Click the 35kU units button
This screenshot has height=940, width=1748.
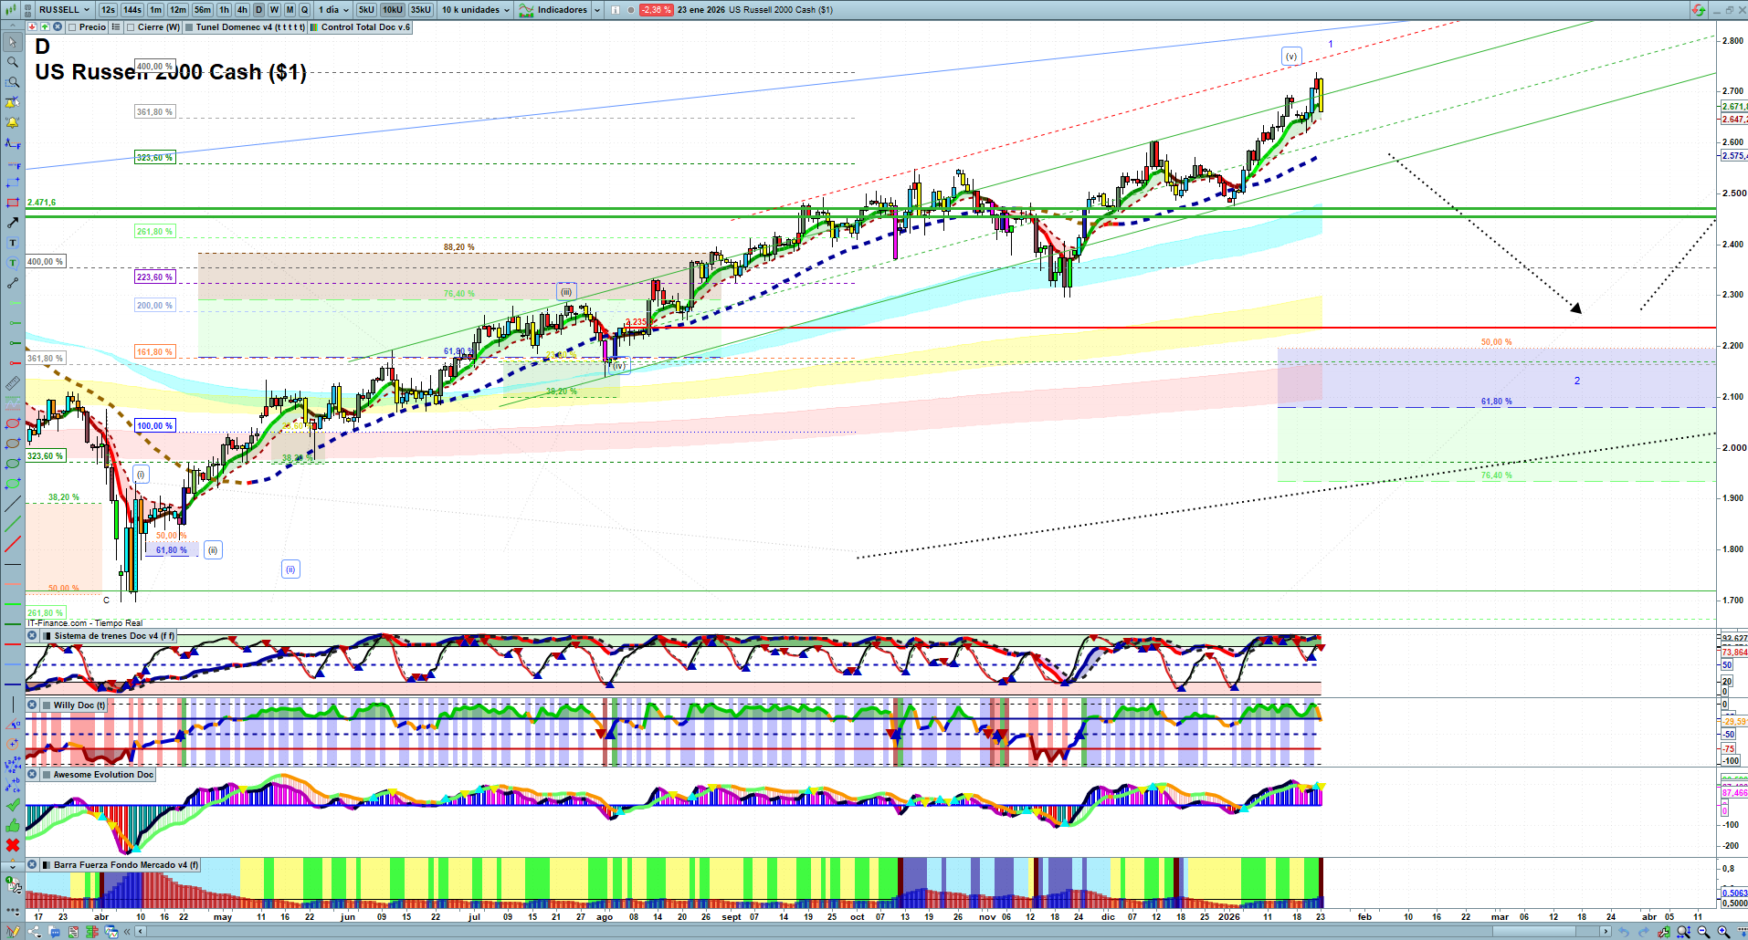pyautogui.click(x=421, y=10)
